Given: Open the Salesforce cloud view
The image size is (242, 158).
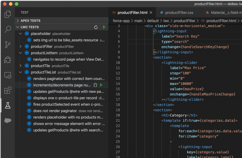Looking at the screenshot, I should click(x=8, y=120).
